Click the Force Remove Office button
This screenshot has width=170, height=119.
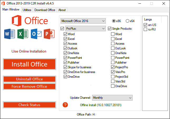click(29, 86)
